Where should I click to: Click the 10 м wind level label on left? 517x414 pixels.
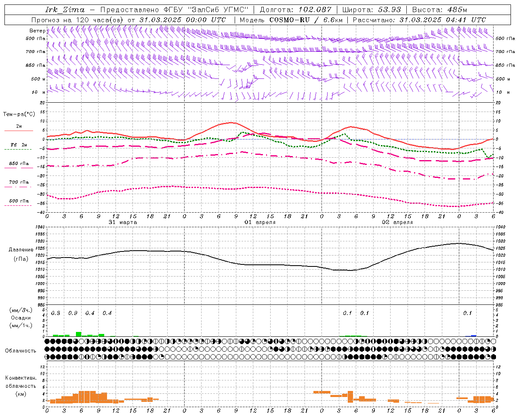(x=39, y=92)
